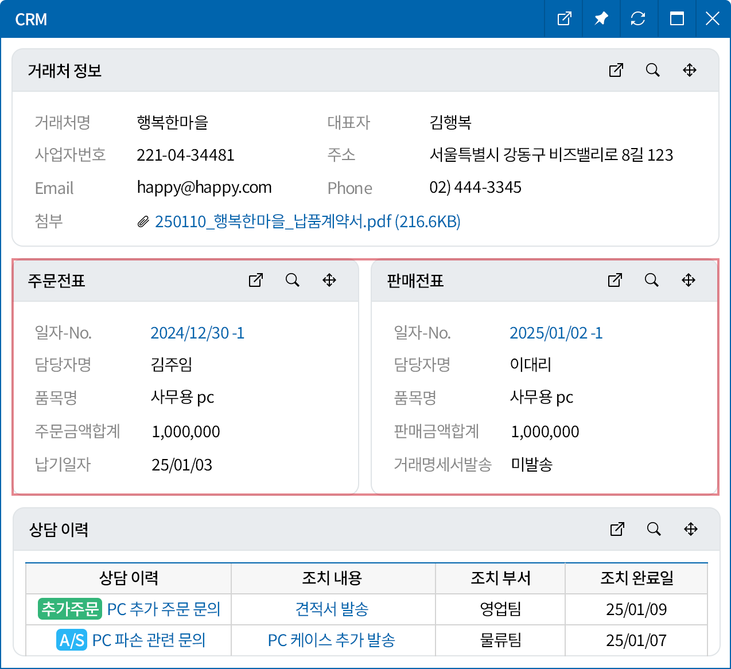Search within the 판매전표 panel
The image size is (731, 669).
pyautogui.click(x=651, y=281)
